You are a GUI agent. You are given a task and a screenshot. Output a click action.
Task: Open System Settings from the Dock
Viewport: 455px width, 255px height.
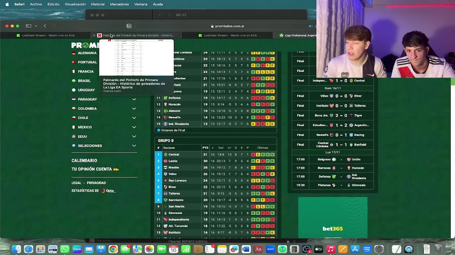pyautogui.click(x=379, y=249)
